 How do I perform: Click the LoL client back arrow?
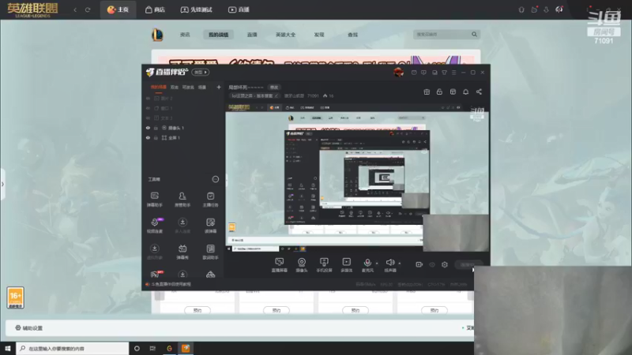coord(75,9)
